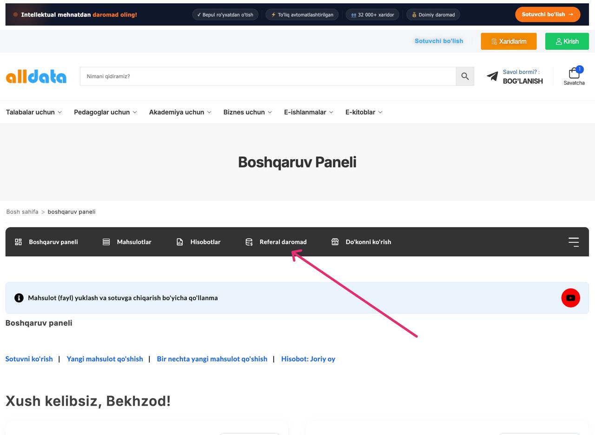Viewport: 595px width, 435px height.
Task: Click the Bepul ro'yxatdan o'tish pill
Action: (225, 14)
